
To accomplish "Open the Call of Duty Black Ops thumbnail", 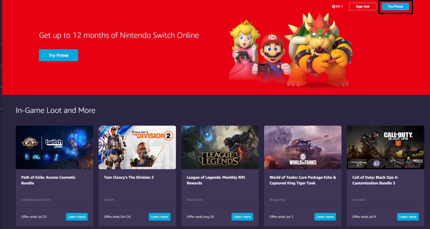I will pos(386,147).
